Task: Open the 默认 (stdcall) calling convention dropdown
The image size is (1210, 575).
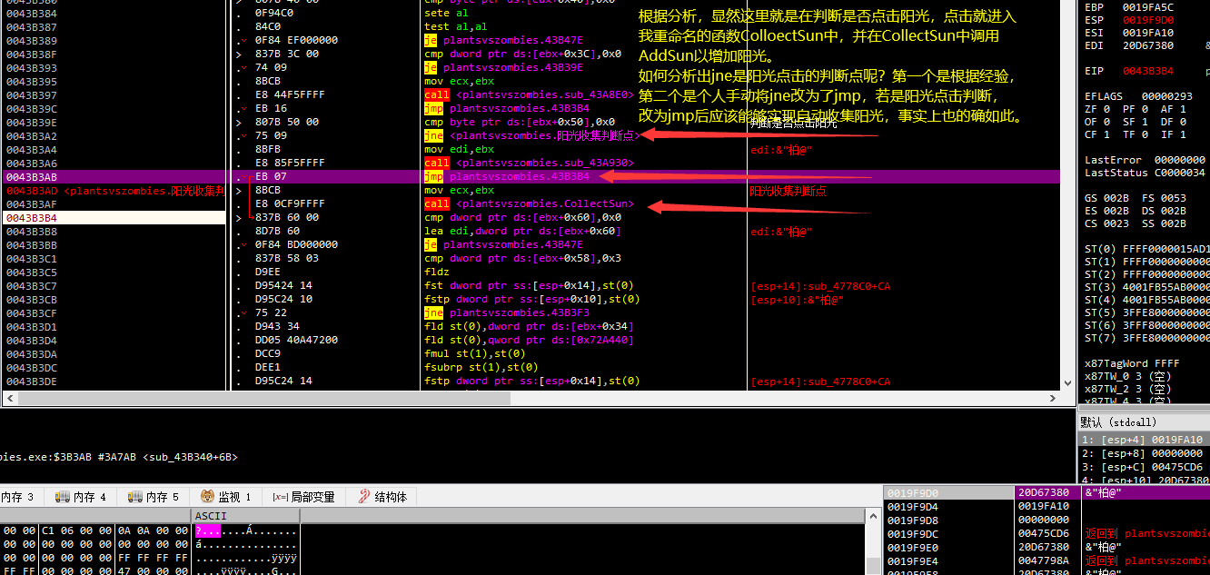Action: [1144, 423]
